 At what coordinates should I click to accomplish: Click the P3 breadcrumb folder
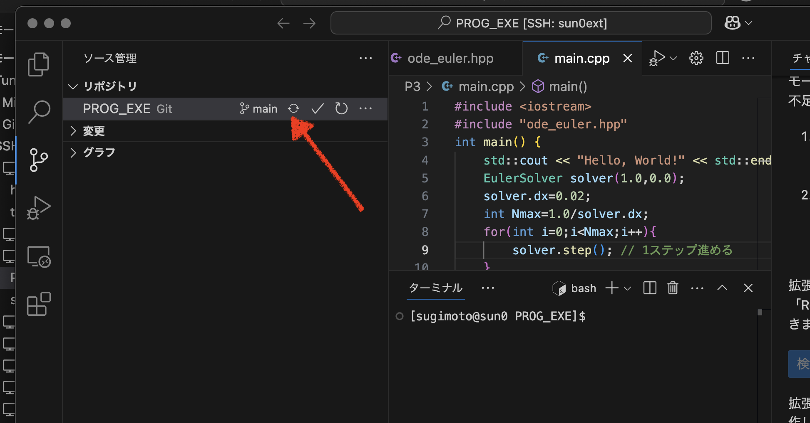coord(412,86)
